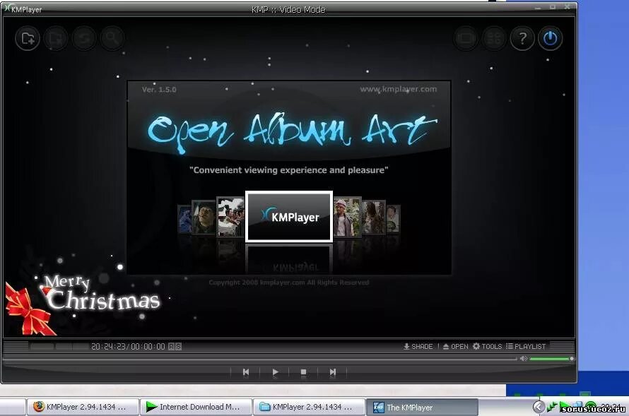Click the add folder icon in top toolbar
The height and width of the screenshot is (416, 629).
pos(28,38)
